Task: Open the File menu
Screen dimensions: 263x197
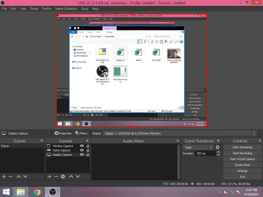Action: tap(4, 8)
